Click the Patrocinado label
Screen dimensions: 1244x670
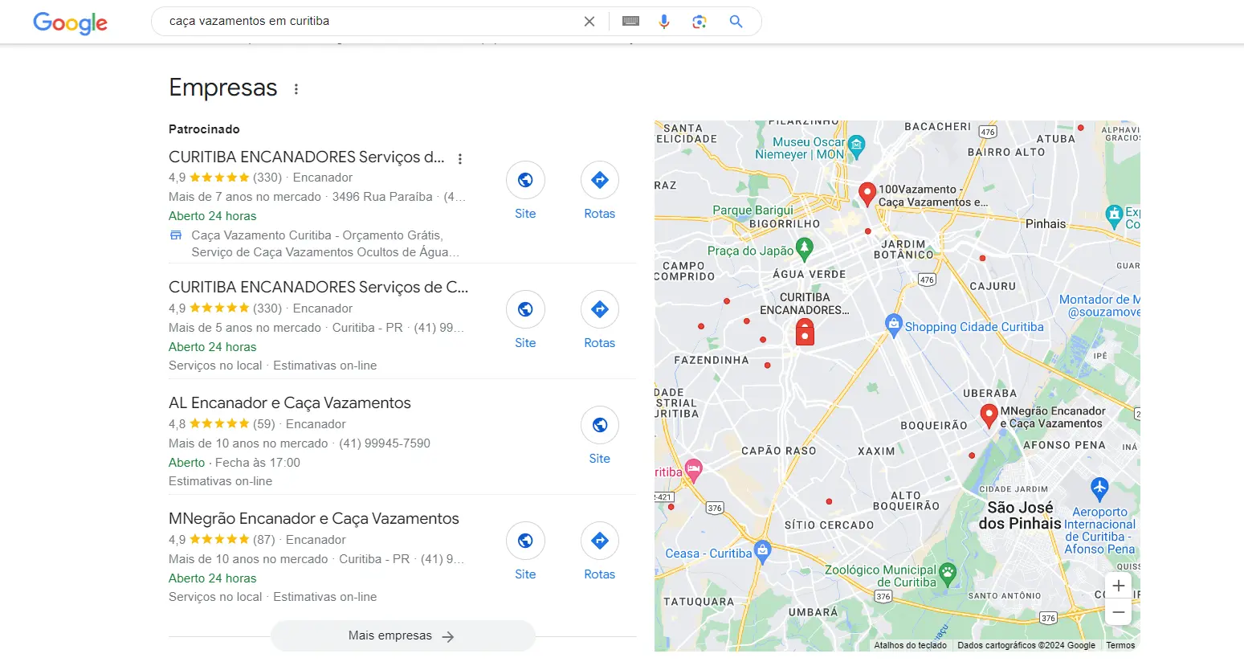204,129
